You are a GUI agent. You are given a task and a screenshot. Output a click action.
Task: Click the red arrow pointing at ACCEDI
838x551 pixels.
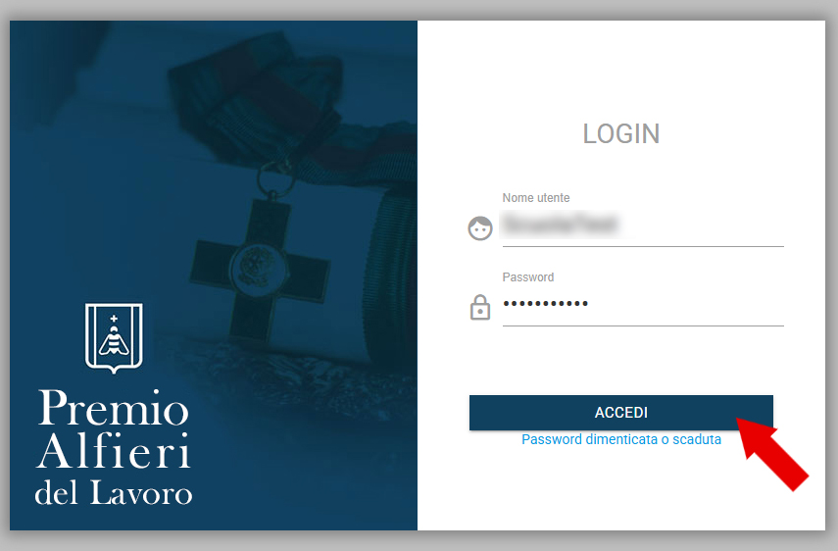(x=771, y=454)
